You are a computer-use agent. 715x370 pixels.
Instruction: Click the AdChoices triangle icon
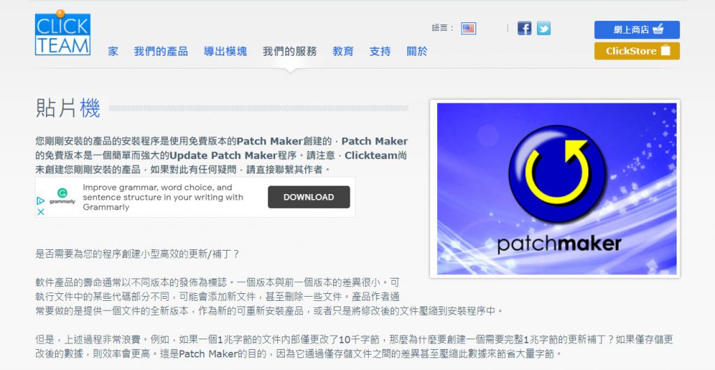(x=40, y=200)
